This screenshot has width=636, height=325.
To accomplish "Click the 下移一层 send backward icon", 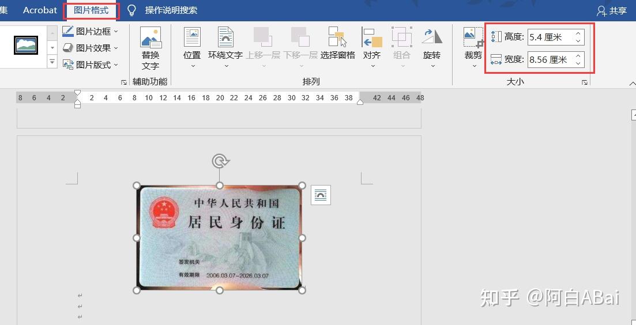I will pyautogui.click(x=300, y=36).
